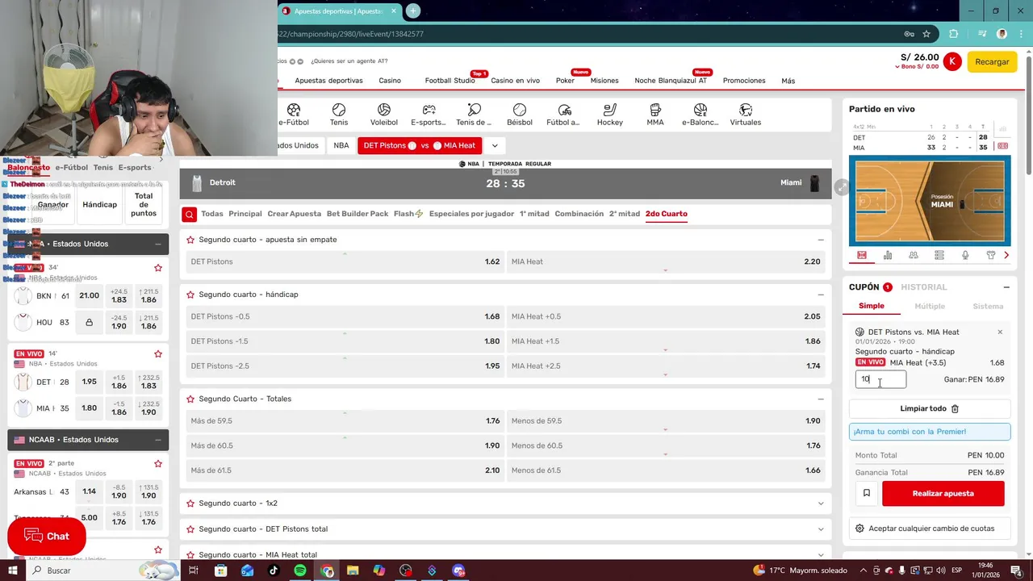
Task: Open the E-sports category icon
Action: click(429, 110)
